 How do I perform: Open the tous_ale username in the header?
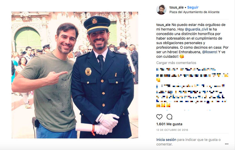(x=177, y=7)
